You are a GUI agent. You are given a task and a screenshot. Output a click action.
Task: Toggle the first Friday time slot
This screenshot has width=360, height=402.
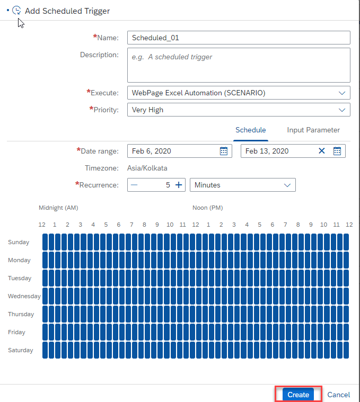[45, 332]
